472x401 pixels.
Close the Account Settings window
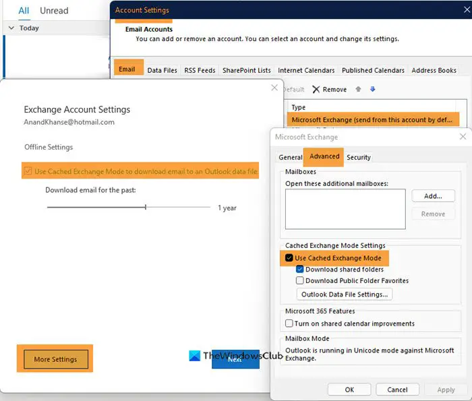pos(467,9)
